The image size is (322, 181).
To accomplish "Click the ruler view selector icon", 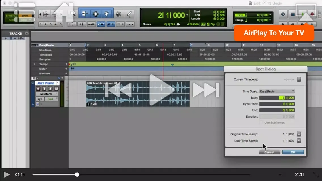I will 33,45.
